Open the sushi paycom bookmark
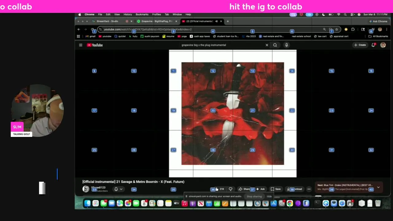393x221 pixels. click(x=150, y=36)
